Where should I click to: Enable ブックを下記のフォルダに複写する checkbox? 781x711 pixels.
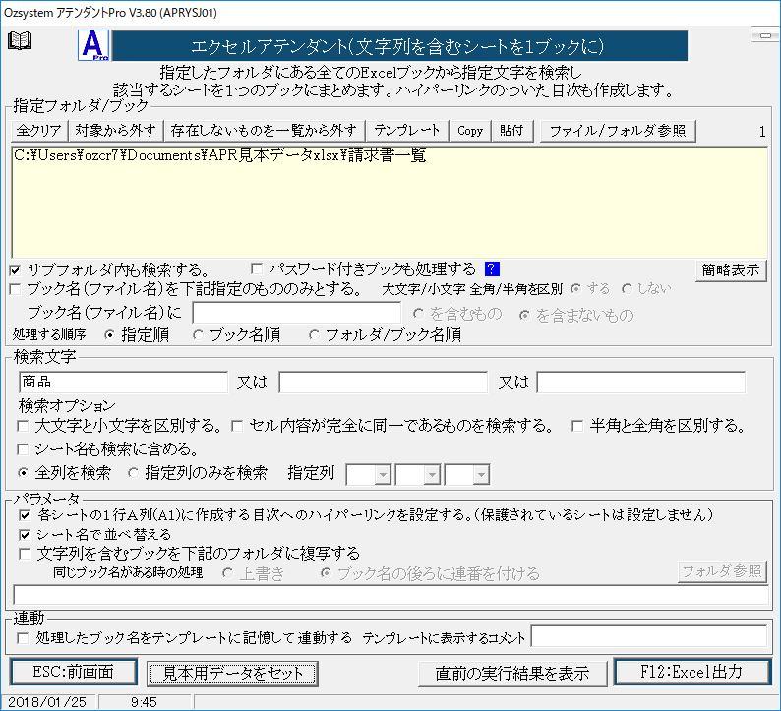click(x=25, y=554)
